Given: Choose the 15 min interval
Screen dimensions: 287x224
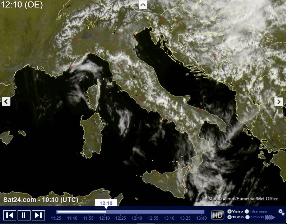Looking at the screenshot, I should tap(235, 217).
